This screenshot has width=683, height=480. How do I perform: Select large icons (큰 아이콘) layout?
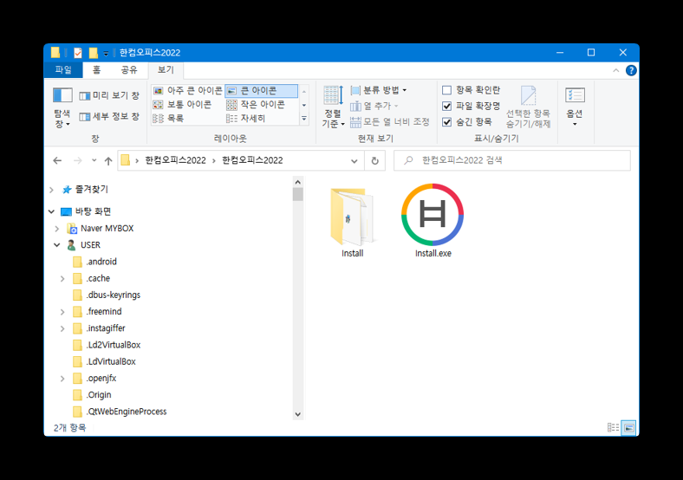pos(262,91)
